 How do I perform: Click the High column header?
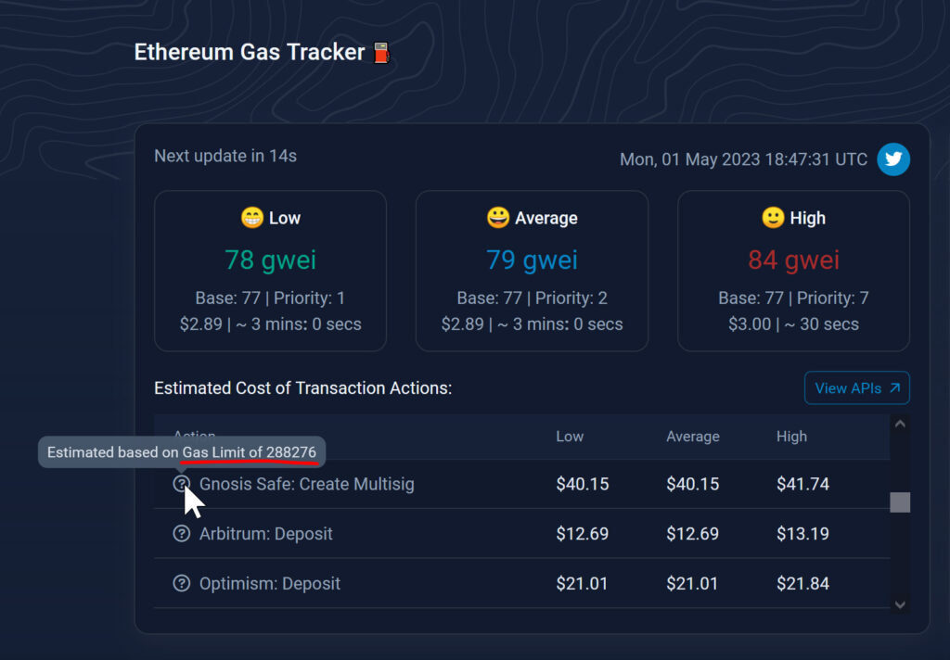point(791,437)
